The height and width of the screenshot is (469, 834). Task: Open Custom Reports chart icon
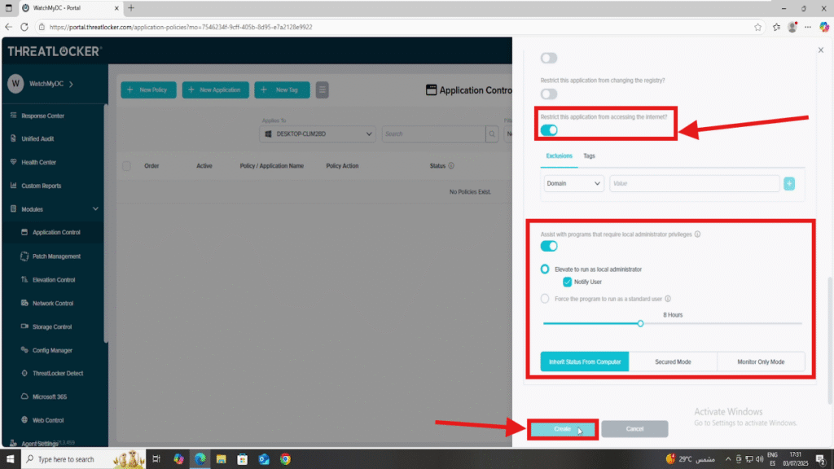pyautogui.click(x=13, y=185)
